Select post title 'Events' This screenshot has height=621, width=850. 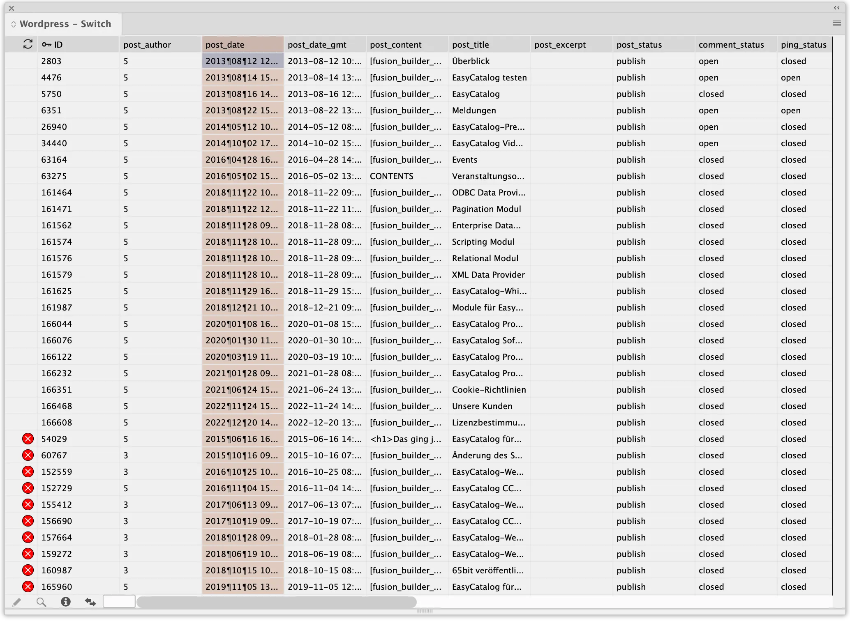click(464, 160)
